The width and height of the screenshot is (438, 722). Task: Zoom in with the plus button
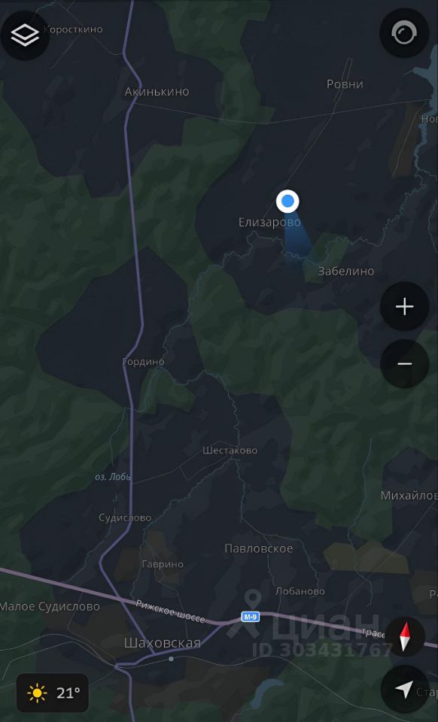(404, 306)
